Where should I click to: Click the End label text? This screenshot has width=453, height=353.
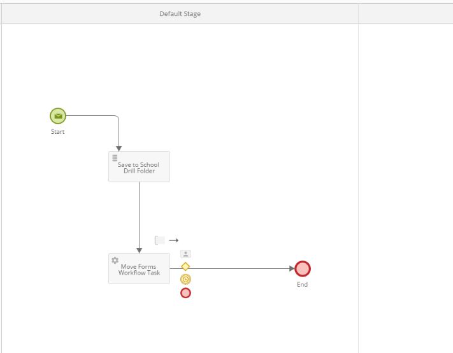[x=302, y=285]
